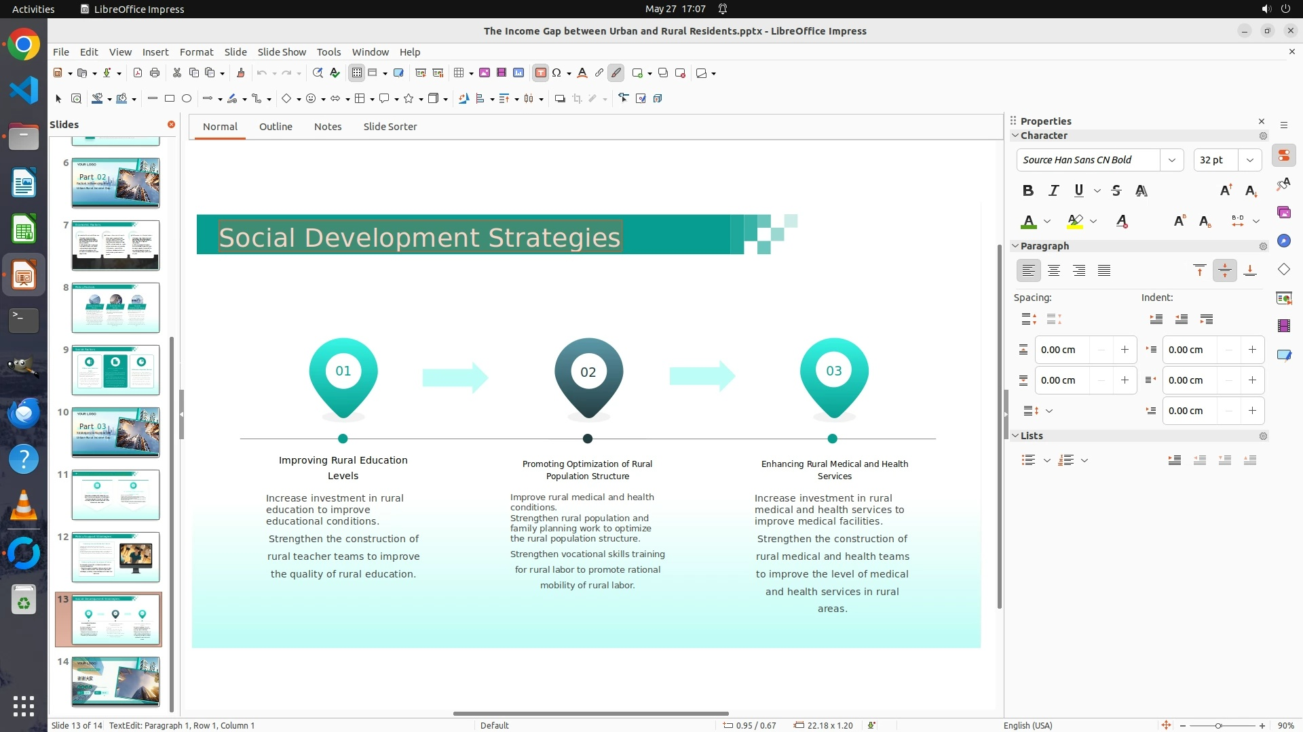This screenshot has height=732, width=1303.
Task: Select the Ellipse drawing tool
Action: pyautogui.click(x=187, y=99)
